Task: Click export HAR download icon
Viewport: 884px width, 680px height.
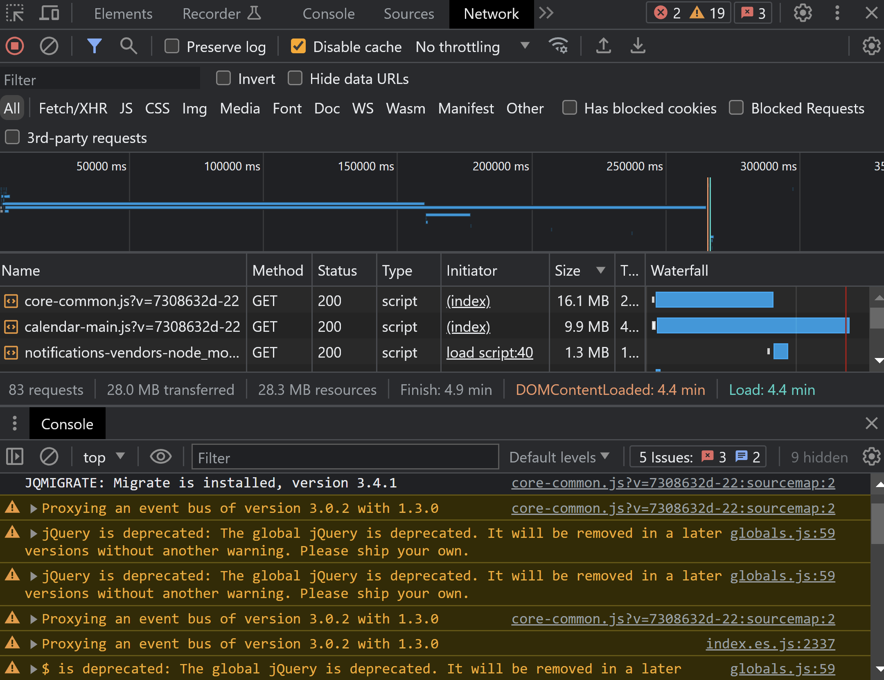Action: pos(638,46)
